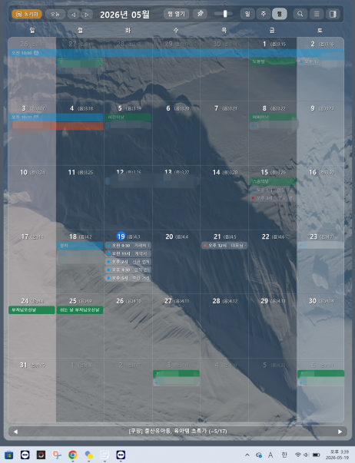Open the blue 연차 event on May 18
The image size is (355, 463).
80,246
